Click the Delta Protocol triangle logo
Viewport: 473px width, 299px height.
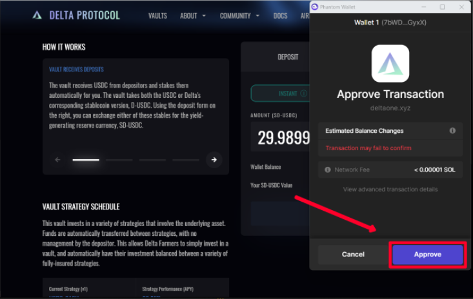(37, 15)
